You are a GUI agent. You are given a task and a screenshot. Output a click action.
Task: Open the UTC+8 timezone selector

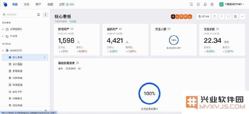click(204, 16)
